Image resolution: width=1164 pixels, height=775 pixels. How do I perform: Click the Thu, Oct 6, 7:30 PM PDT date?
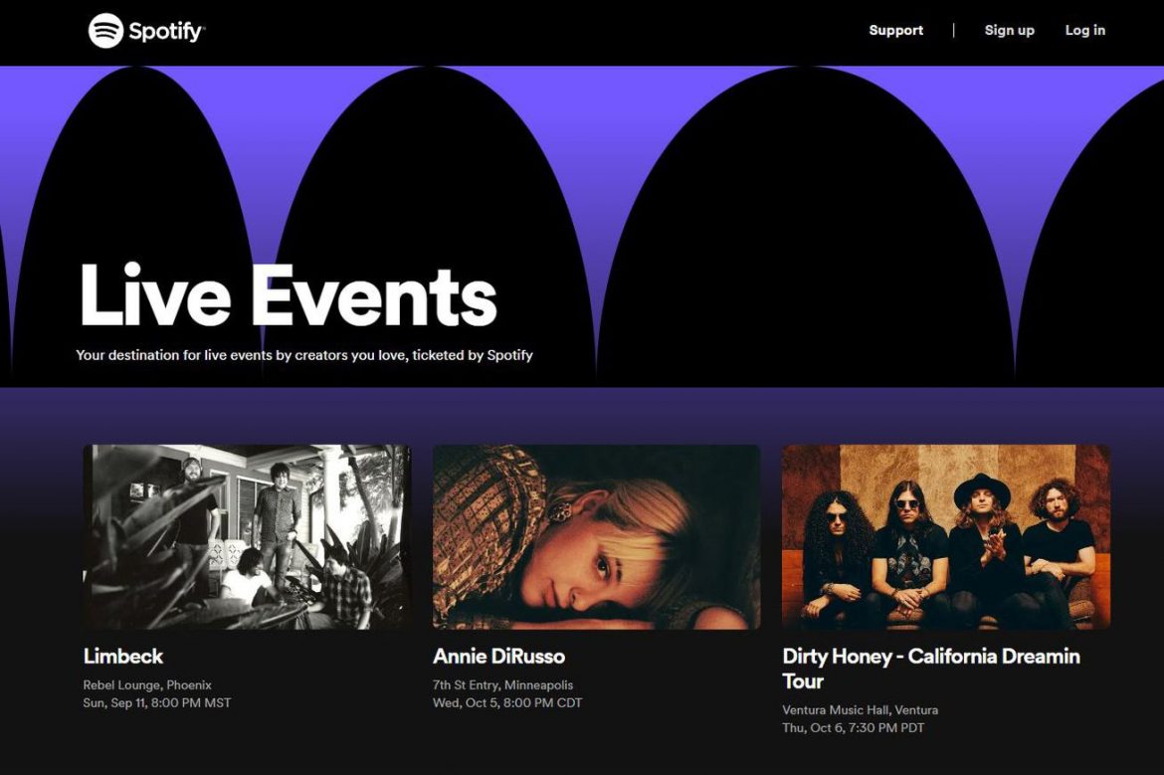point(854,728)
